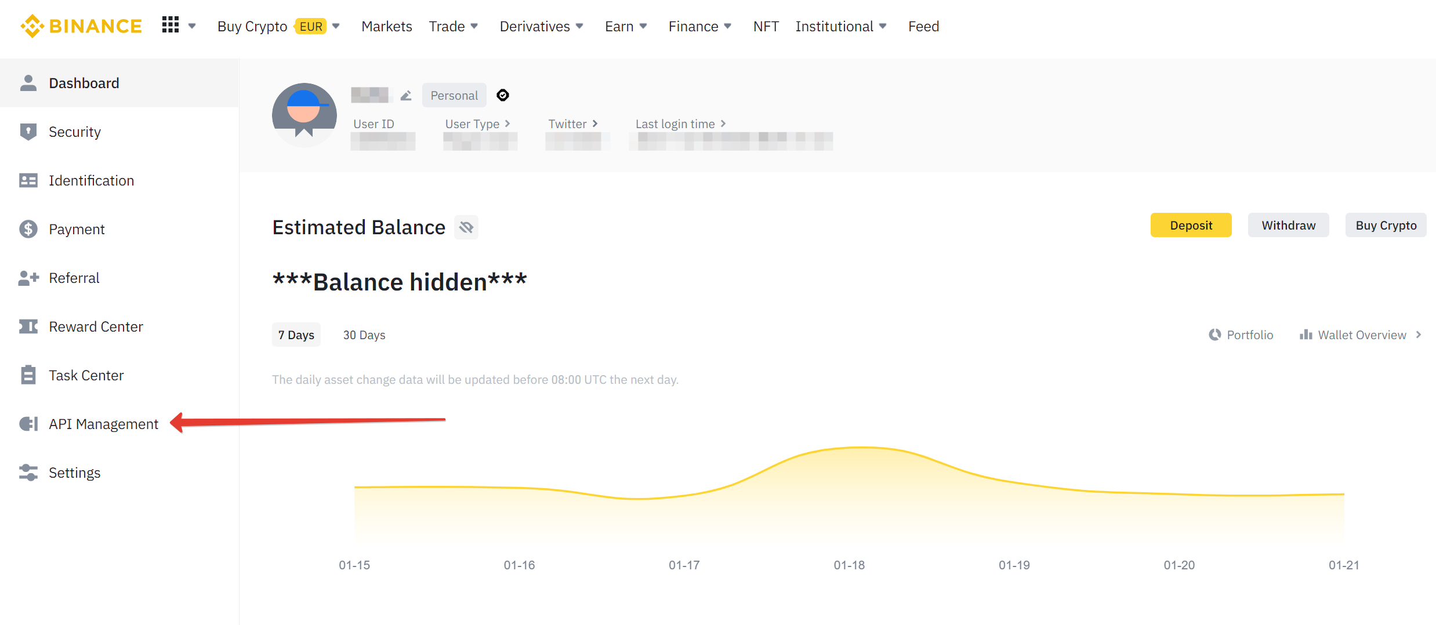Image resolution: width=1436 pixels, height=625 pixels.
Task: Click the User ID label
Action: click(x=373, y=123)
